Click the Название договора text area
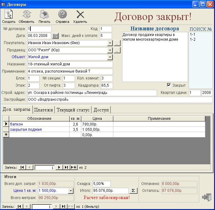The width and height of the screenshot is (215, 210). point(155,57)
